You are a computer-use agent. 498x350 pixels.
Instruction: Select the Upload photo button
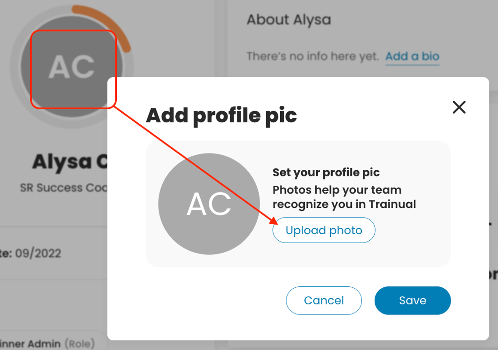(x=324, y=230)
